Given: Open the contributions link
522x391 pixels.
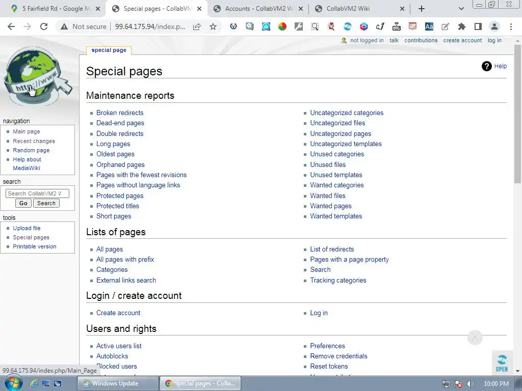Looking at the screenshot, I should point(421,40).
